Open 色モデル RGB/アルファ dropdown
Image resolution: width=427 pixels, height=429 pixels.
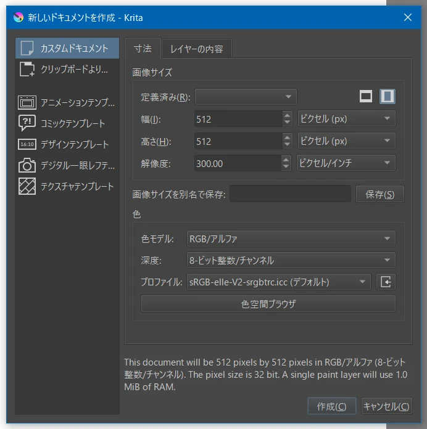[291, 239]
